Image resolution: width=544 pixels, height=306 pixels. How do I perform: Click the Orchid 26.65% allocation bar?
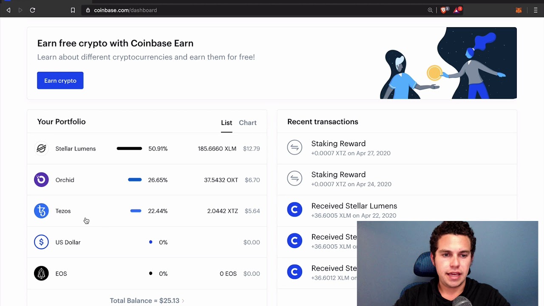(x=135, y=180)
